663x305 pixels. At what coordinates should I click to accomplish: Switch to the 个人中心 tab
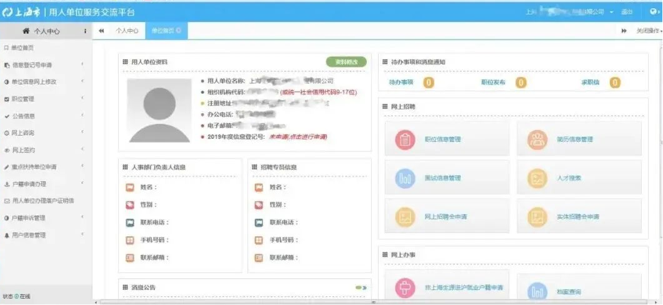coord(127,31)
